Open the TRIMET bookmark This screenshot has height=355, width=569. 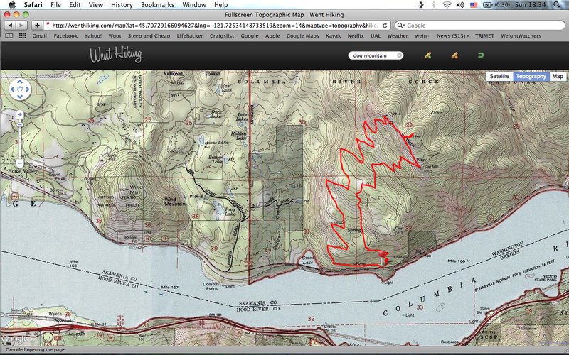click(484, 36)
